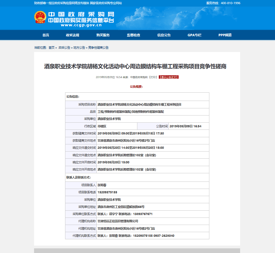Click the 打印 print link

153,77
